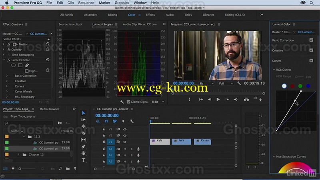
Task: Expand Basic Correction in Effect Controls
Action: [x=7, y=76]
